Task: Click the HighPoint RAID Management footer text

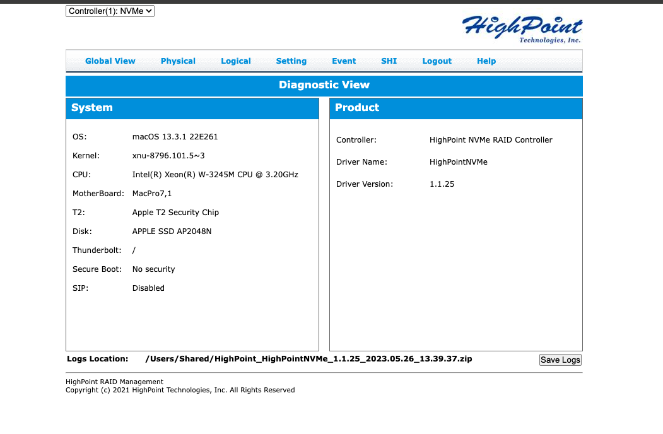Action: point(115,382)
